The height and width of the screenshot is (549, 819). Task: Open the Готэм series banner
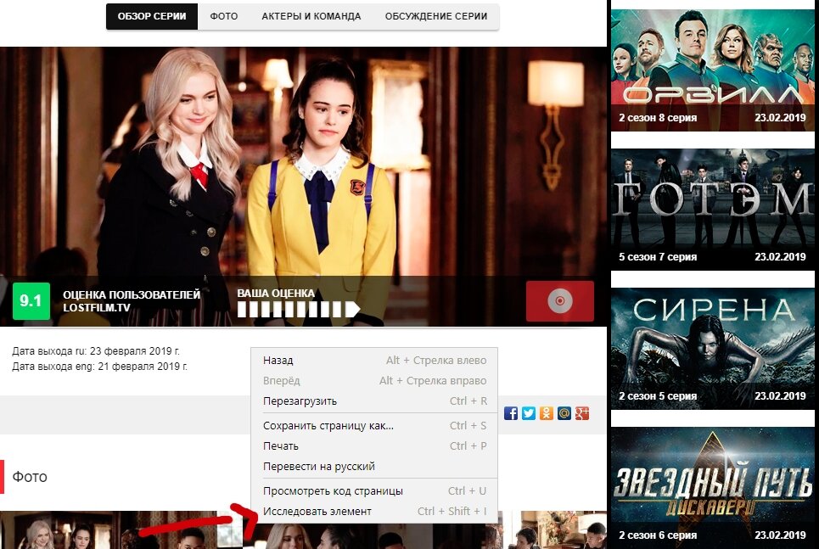tap(712, 209)
